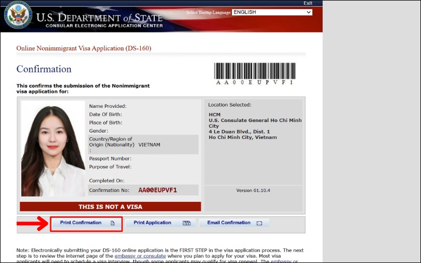Click the Print Confirmation button
421x263 pixels.
[86, 222]
